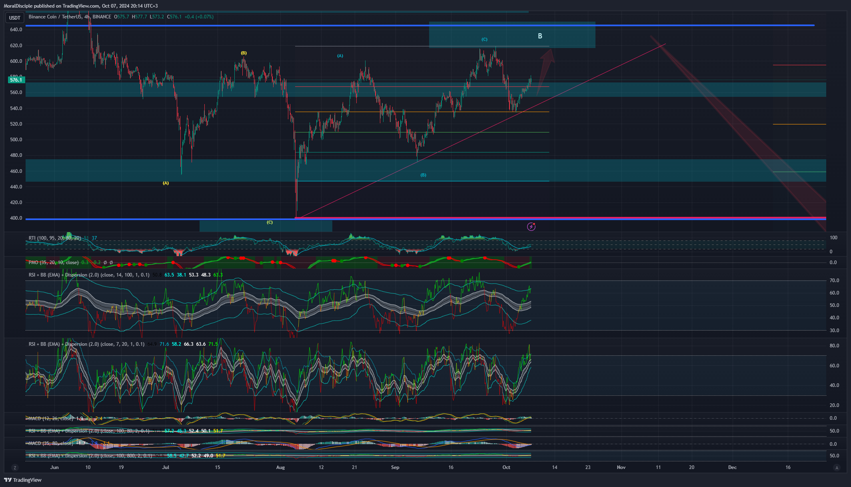The image size is (851, 487).
Task: Click the Jul label on the time axis
Action: click(166, 467)
